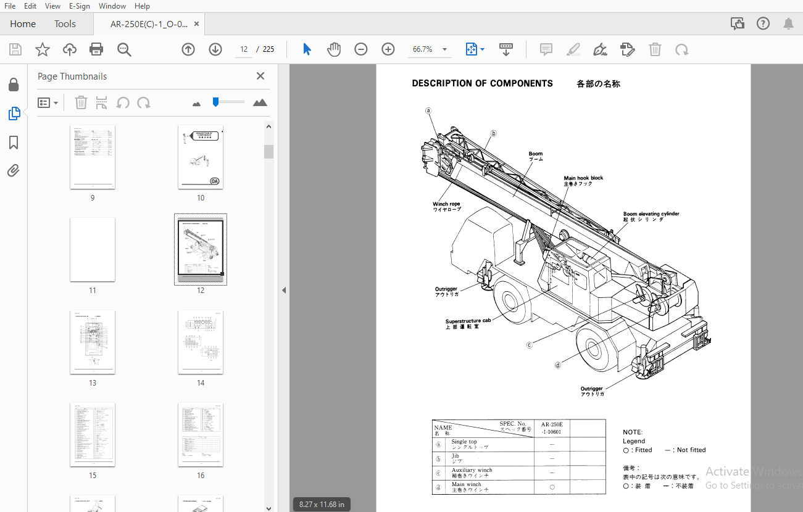Image resolution: width=803 pixels, height=512 pixels.
Task: Zoom out with minus button
Action: click(x=361, y=49)
